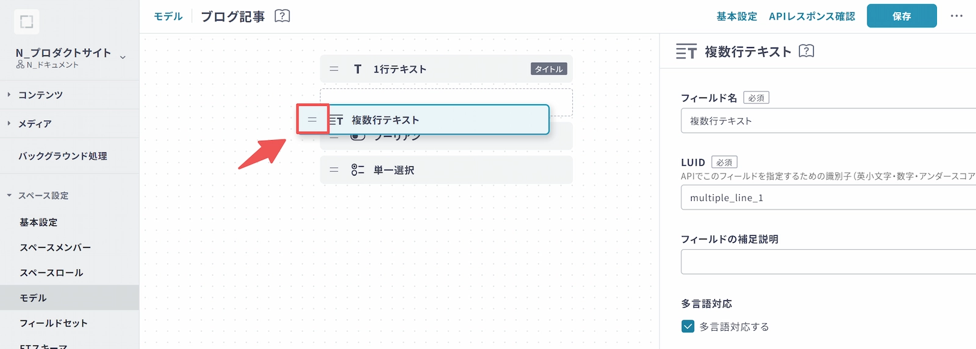Click drag handle of 単一選択 field
This screenshot has height=349, width=976.
334,170
